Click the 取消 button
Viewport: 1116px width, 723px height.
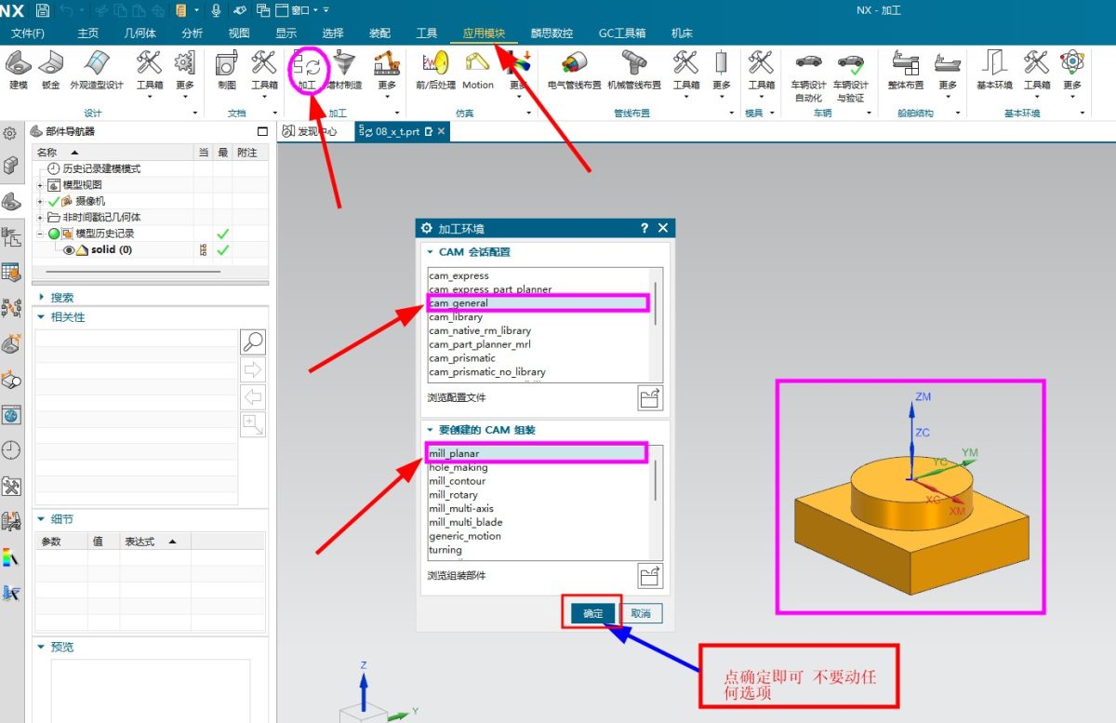[641, 613]
